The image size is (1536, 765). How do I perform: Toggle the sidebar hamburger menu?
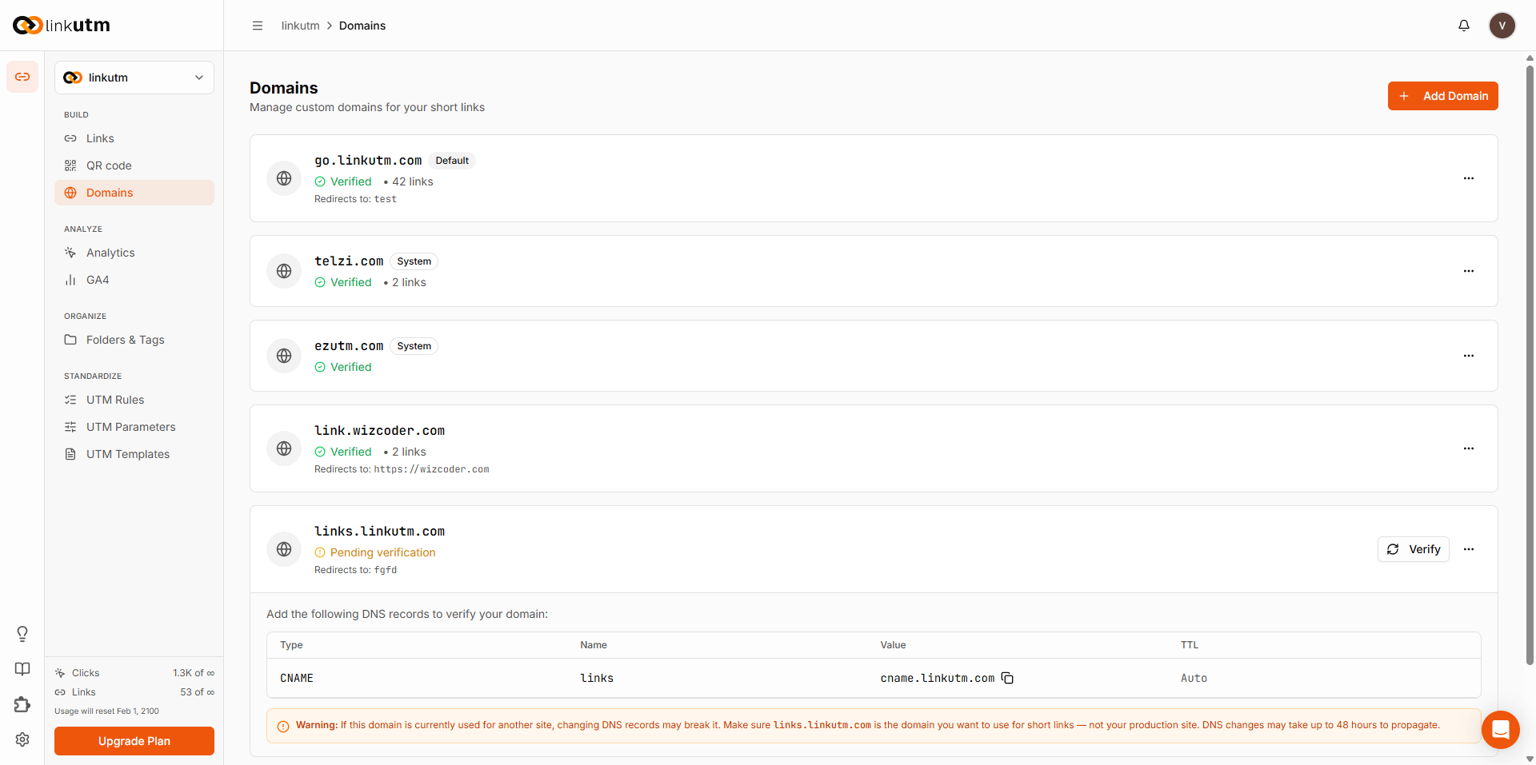[x=258, y=26]
